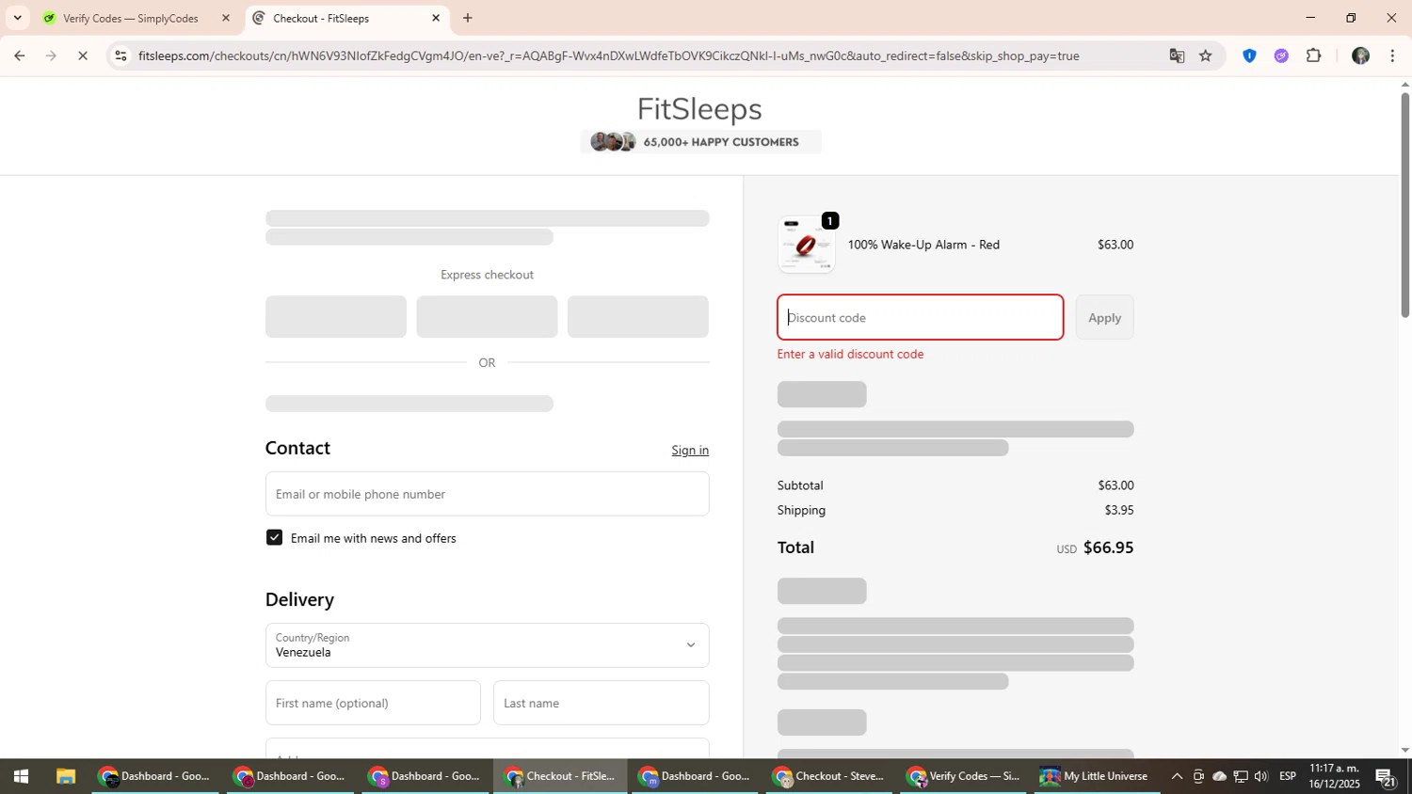Open File Explorer from taskbar
Viewport: 1412px width, 794px height.
65,776
